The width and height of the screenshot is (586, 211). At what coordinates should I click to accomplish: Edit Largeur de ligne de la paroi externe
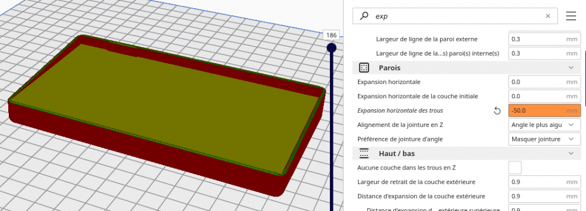click(544, 39)
